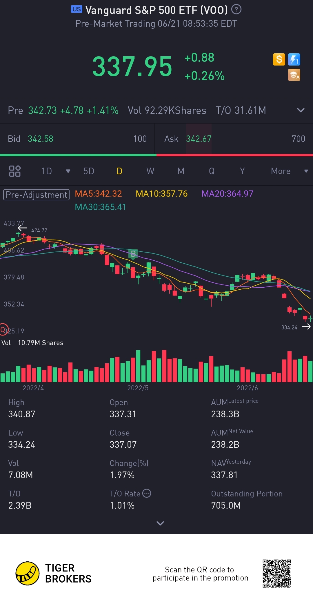Tap the Tiger Brokers logo

[x=54, y=573]
